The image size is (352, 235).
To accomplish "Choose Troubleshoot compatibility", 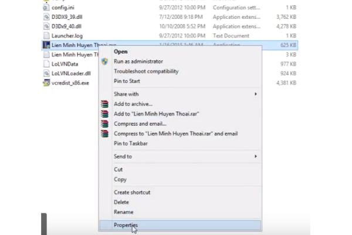I will pyautogui.click(x=146, y=71).
